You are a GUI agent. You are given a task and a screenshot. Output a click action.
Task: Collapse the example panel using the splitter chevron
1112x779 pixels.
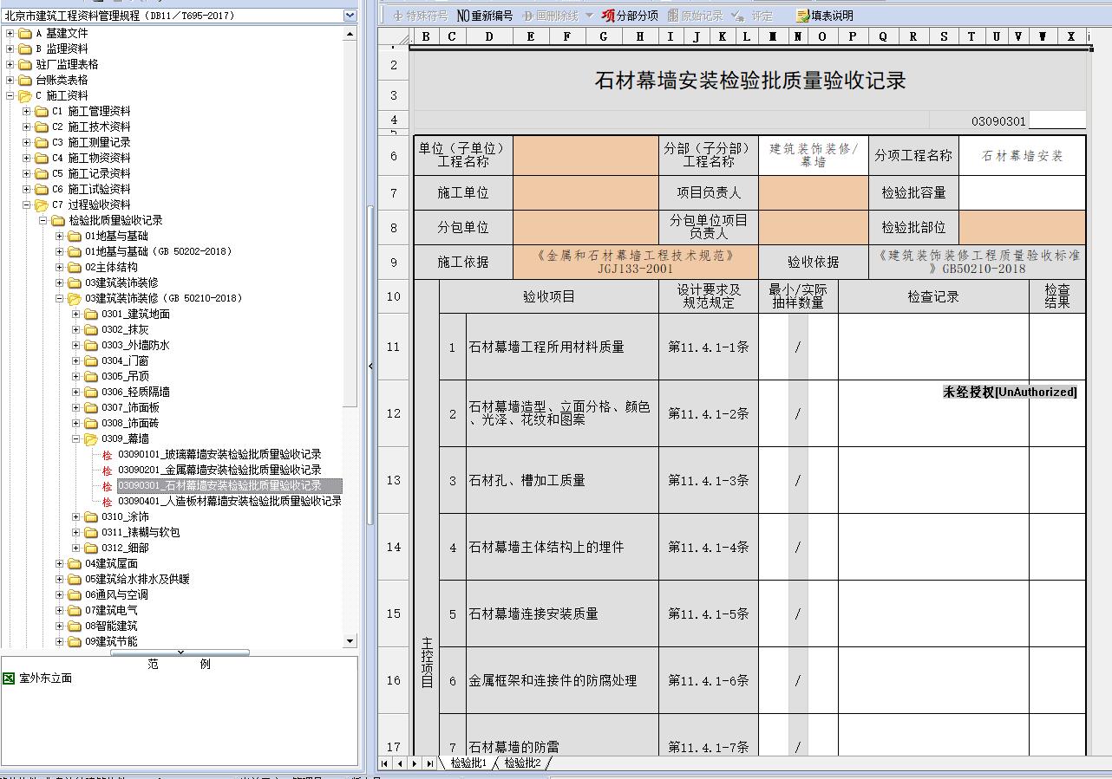(x=180, y=652)
